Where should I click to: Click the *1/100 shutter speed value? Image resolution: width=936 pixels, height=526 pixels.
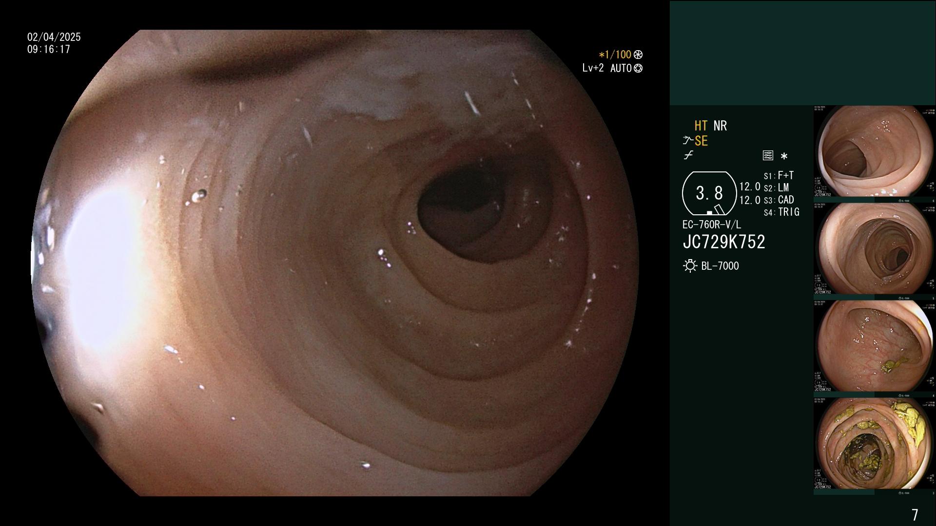click(x=615, y=55)
